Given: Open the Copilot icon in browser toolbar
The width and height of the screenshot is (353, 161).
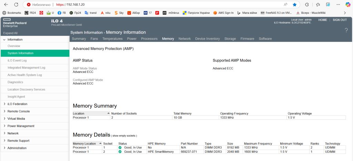Looking at the screenshot, I should 348,4.
